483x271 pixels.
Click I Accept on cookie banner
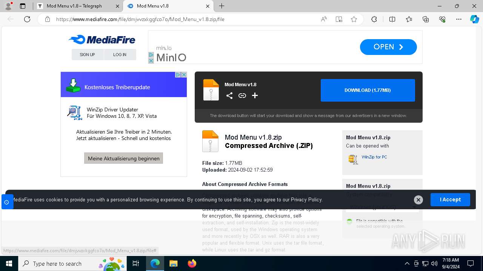pyautogui.click(x=450, y=199)
